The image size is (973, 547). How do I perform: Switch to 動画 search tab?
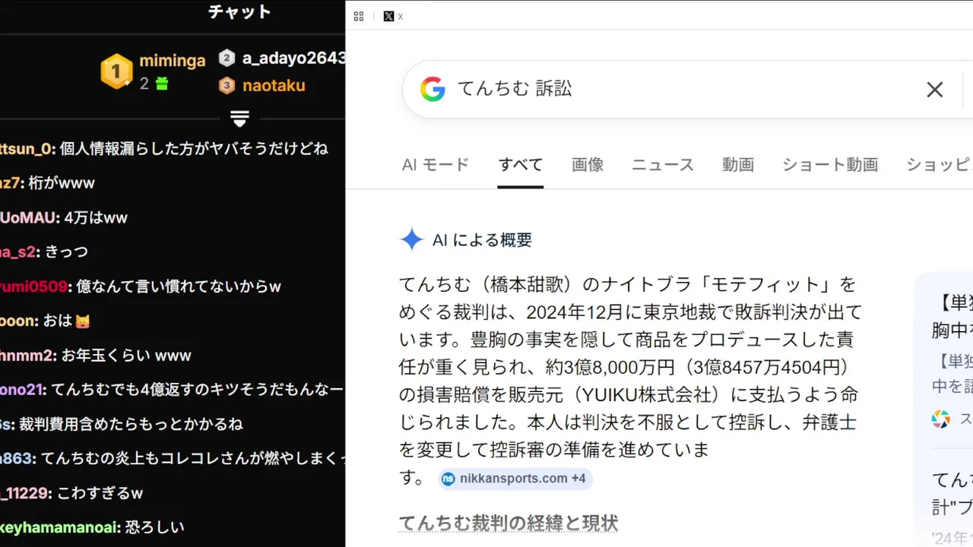pyautogui.click(x=738, y=165)
